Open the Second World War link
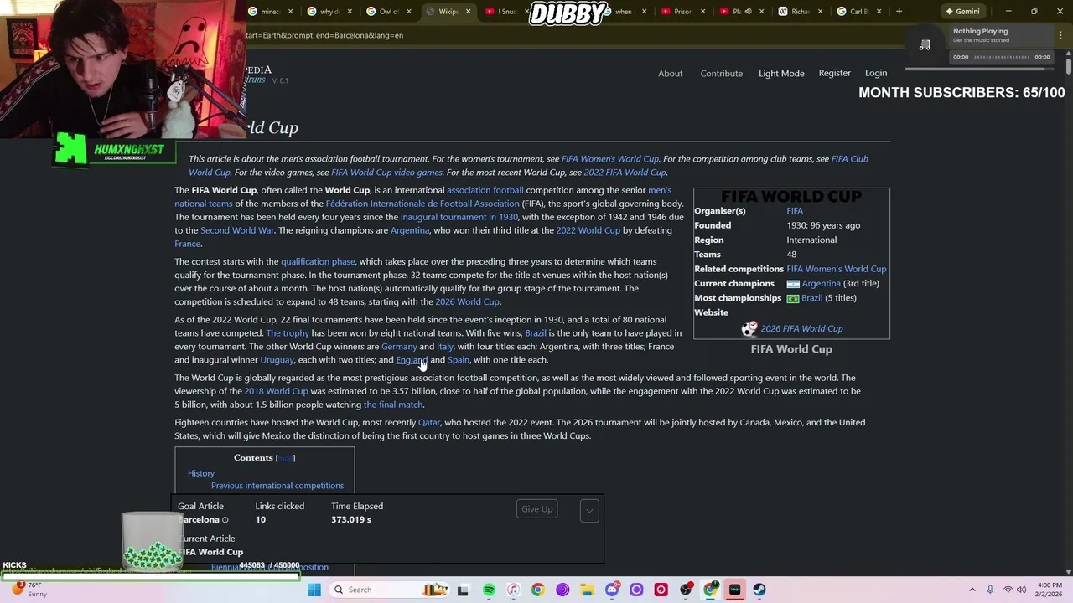The width and height of the screenshot is (1073, 603). point(237,230)
